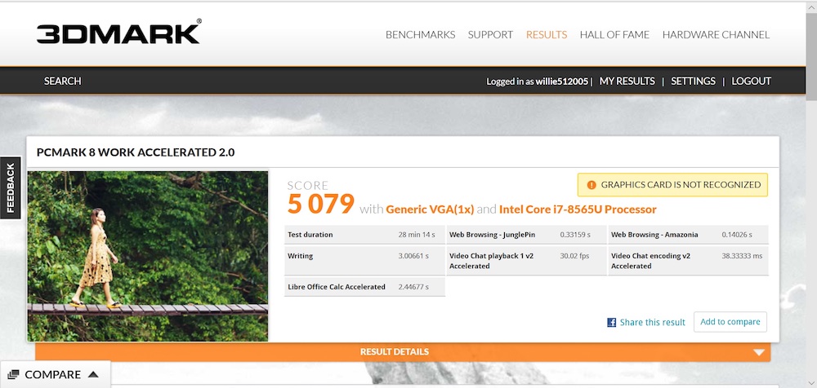817x388 pixels.
Task: Open the Search link
Action: [63, 82]
